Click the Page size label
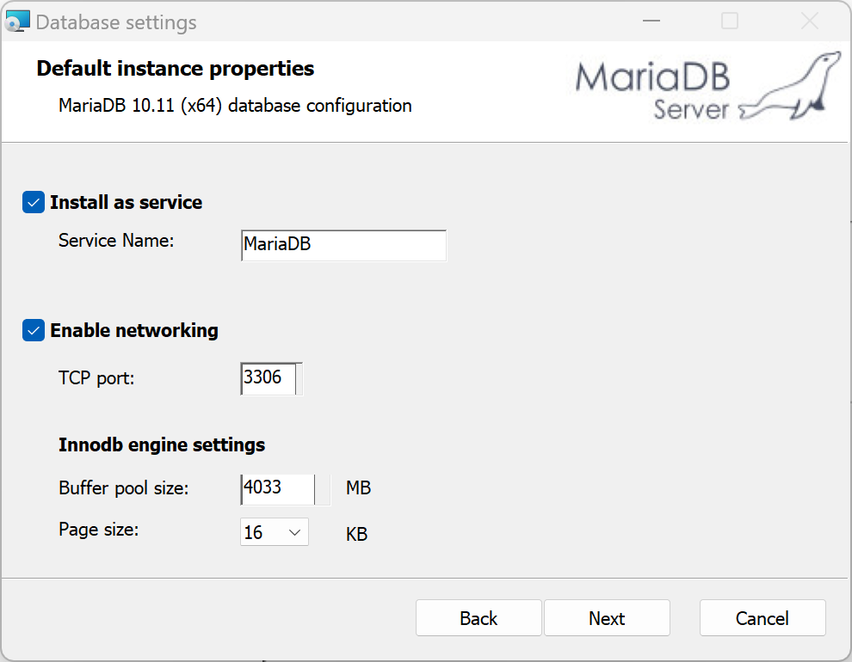This screenshot has height=662, width=852. pyautogui.click(x=99, y=529)
